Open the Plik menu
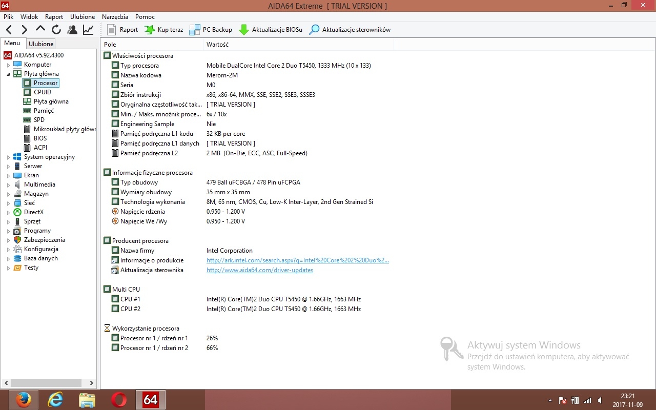Screen dimensions: 656x410 (x=8, y=17)
